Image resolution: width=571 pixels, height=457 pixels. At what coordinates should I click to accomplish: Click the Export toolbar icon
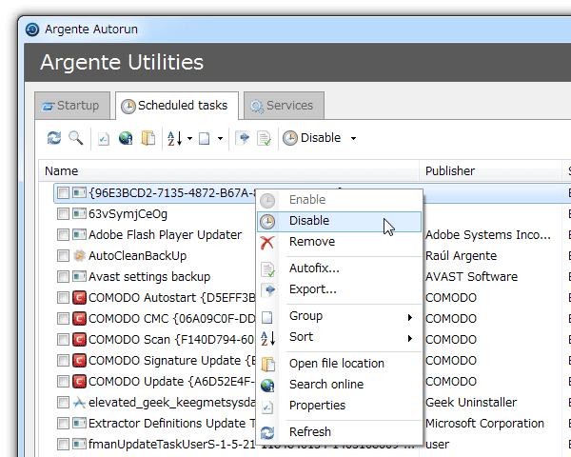[243, 138]
